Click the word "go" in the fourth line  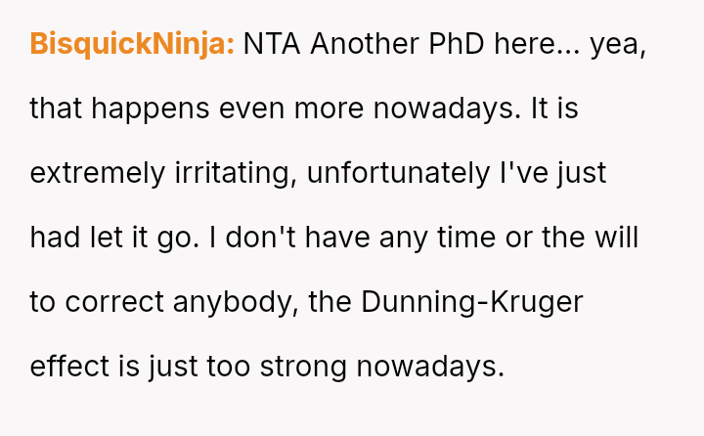[x=182, y=238]
